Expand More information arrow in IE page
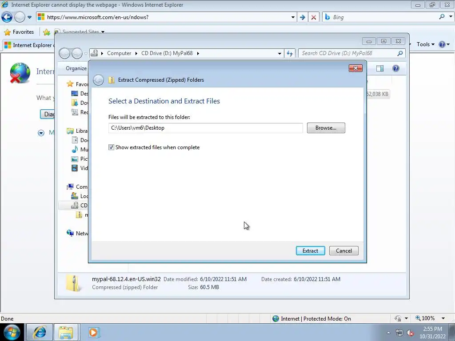The height and width of the screenshot is (341, 455). [41, 133]
